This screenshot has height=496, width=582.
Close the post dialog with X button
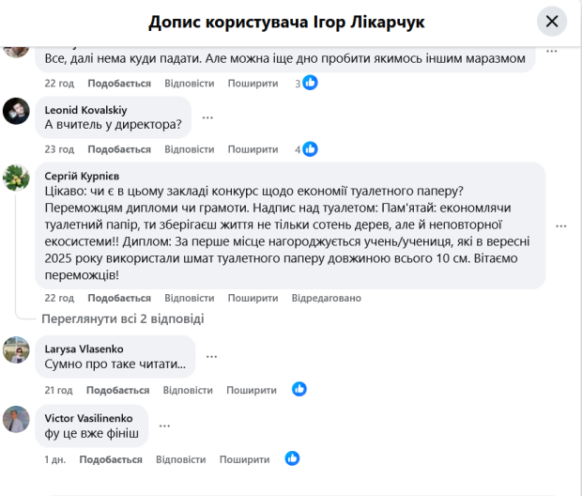[x=551, y=21]
